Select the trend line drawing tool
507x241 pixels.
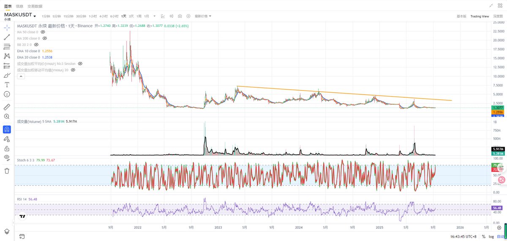click(7, 37)
